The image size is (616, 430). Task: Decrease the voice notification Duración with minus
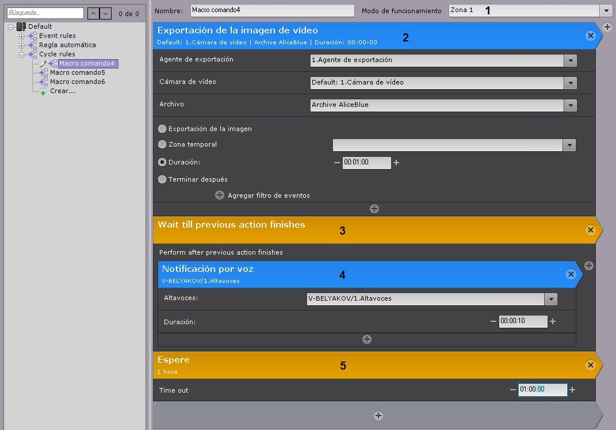tap(493, 321)
